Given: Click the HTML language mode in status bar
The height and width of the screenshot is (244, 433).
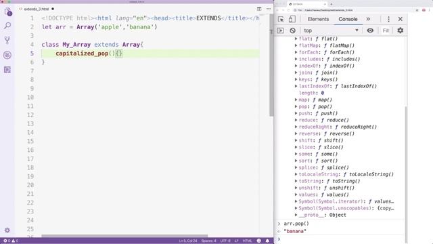Looking at the screenshot, I should tap(247, 241).
